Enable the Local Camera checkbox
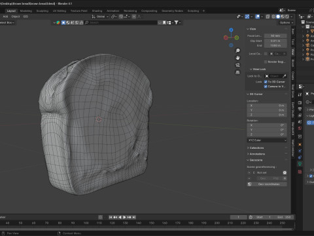The image size is (314, 236). click(266, 54)
